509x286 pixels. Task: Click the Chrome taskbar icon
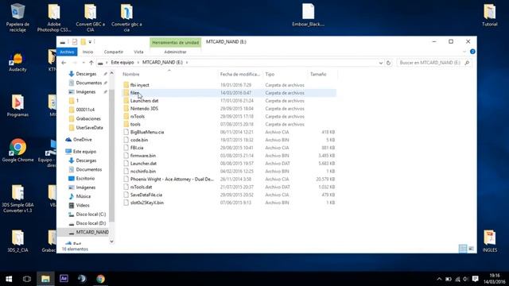click(x=101, y=279)
